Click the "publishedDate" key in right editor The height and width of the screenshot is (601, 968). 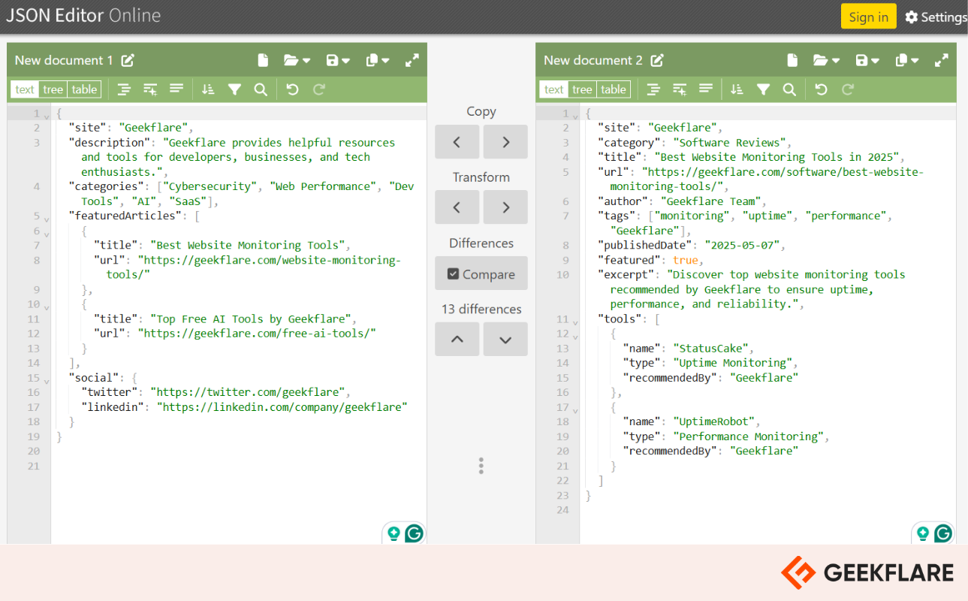click(645, 245)
